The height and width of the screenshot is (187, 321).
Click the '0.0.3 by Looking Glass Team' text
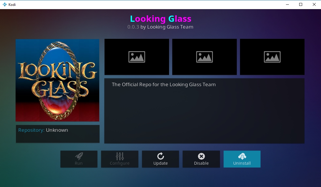pos(160,27)
